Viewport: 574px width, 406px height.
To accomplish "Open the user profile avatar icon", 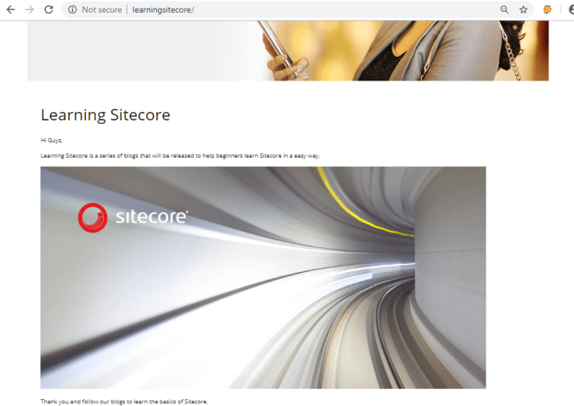I will pyautogui.click(x=571, y=10).
